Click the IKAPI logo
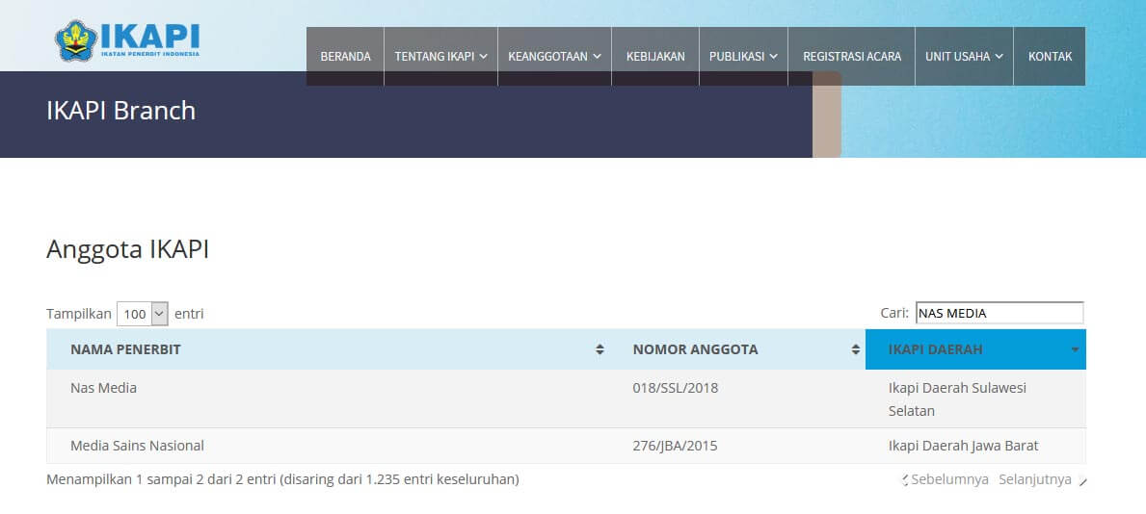Image resolution: width=1146 pixels, height=514 pixels. [127, 39]
